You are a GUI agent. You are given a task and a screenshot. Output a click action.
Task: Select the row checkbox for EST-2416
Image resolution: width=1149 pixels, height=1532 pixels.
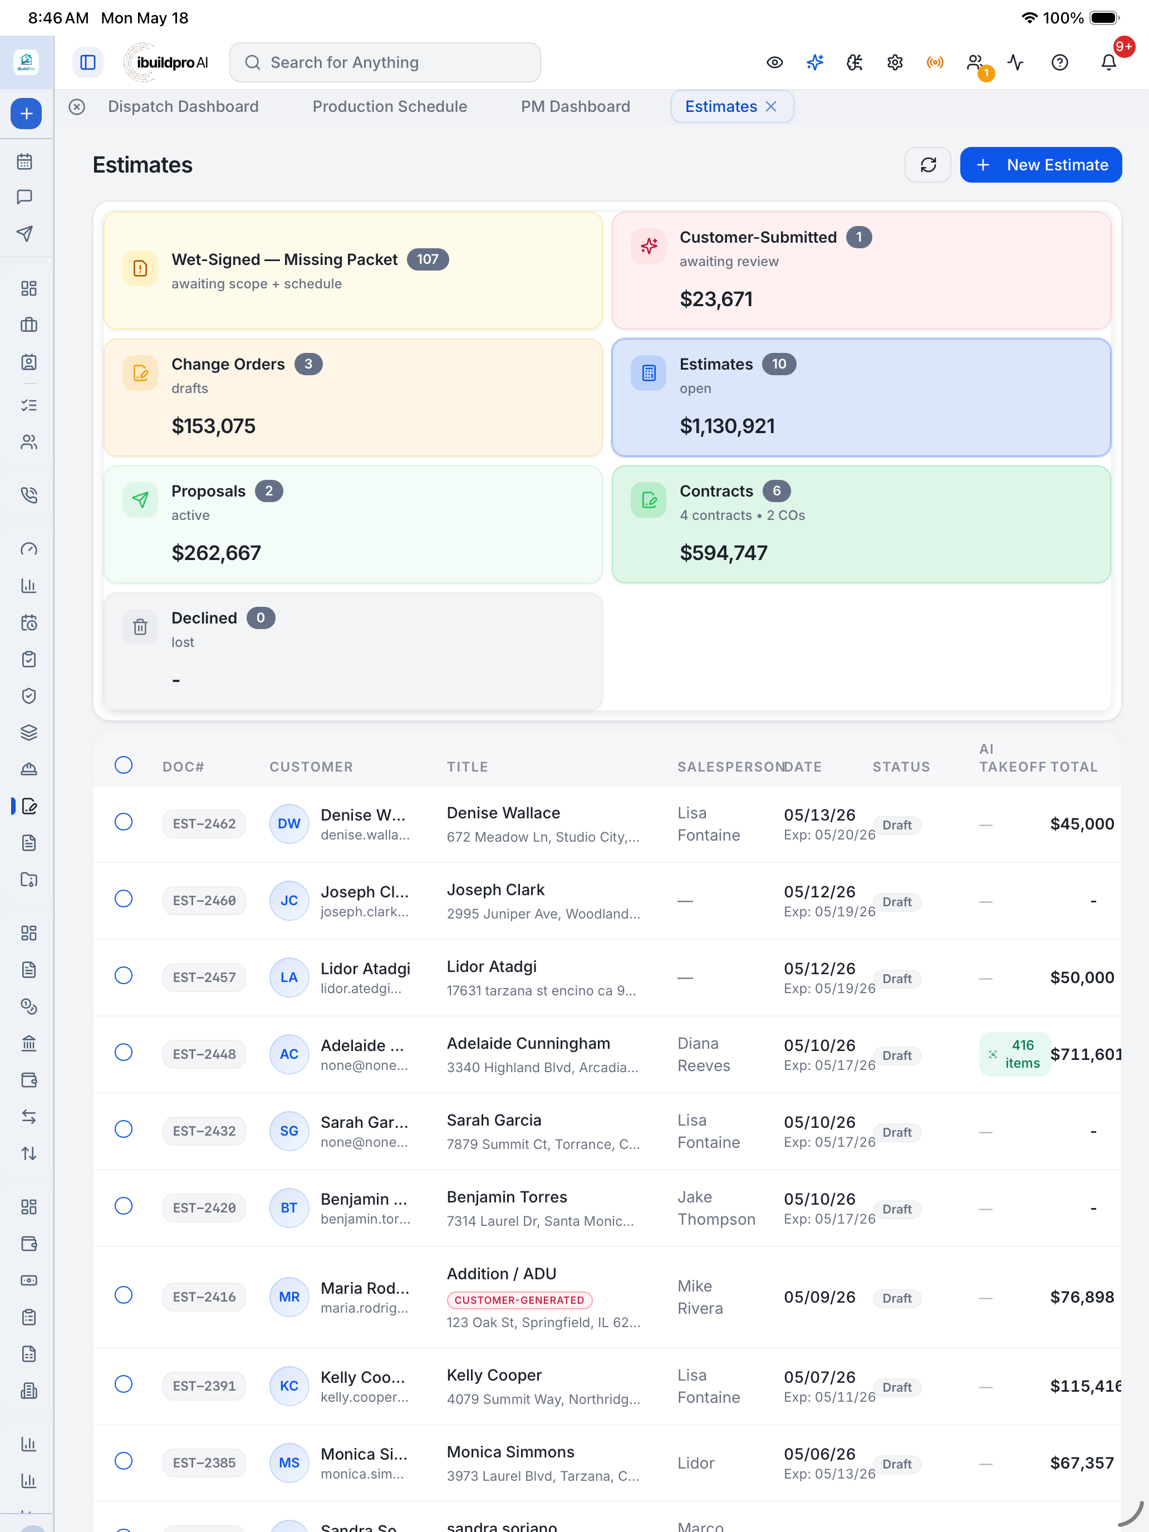pyautogui.click(x=123, y=1295)
